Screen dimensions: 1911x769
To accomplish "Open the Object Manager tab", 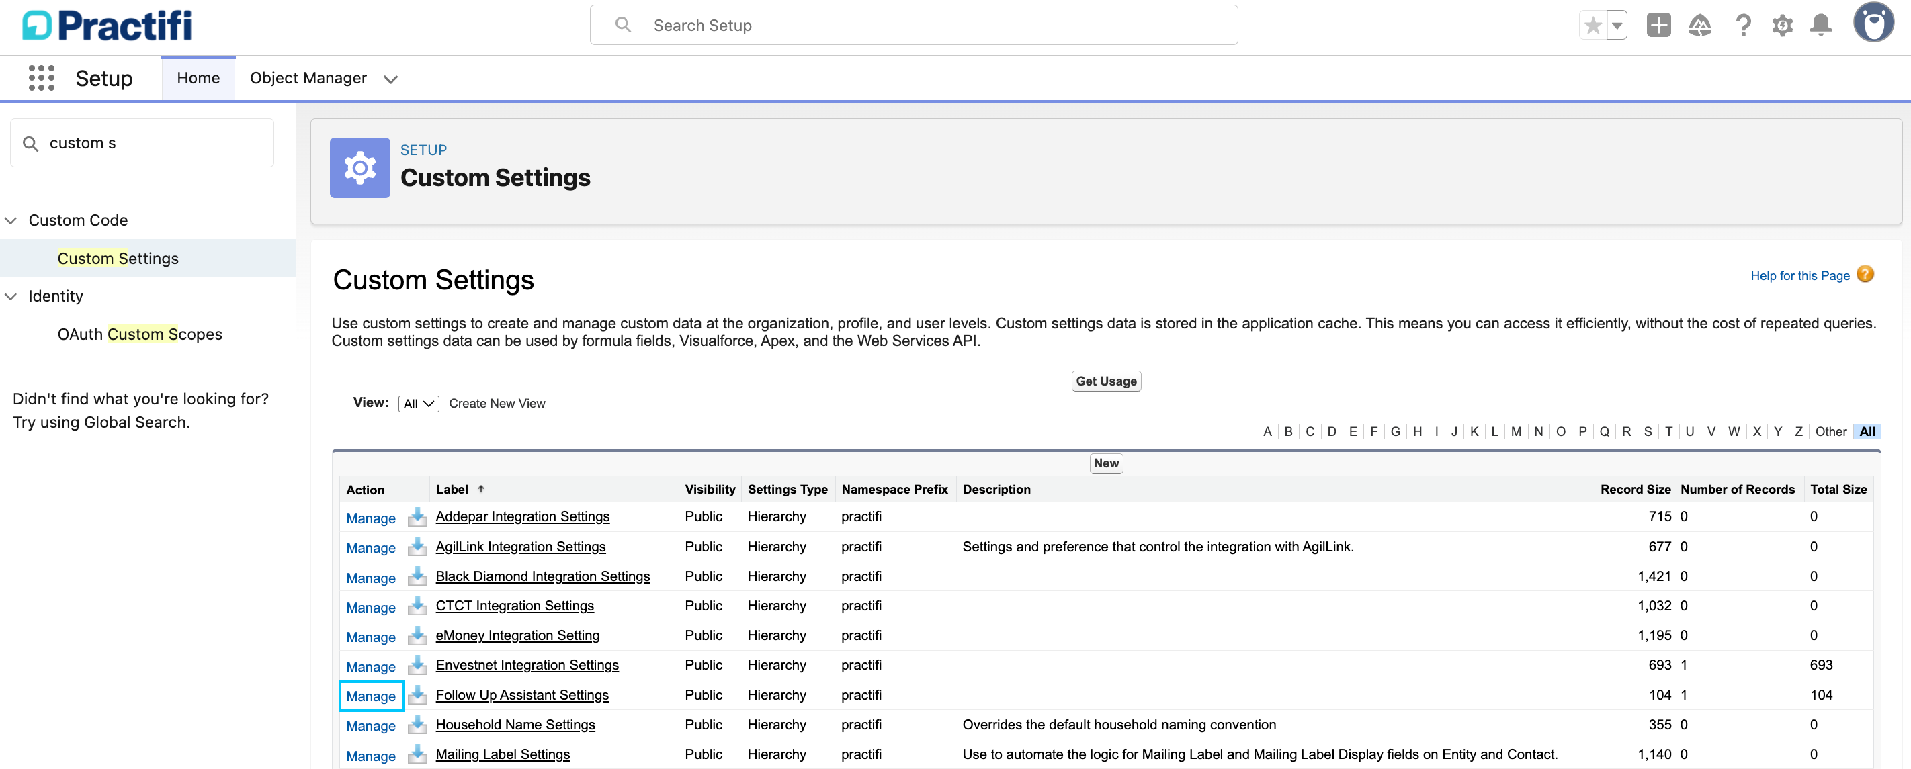I will [x=308, y=78].
